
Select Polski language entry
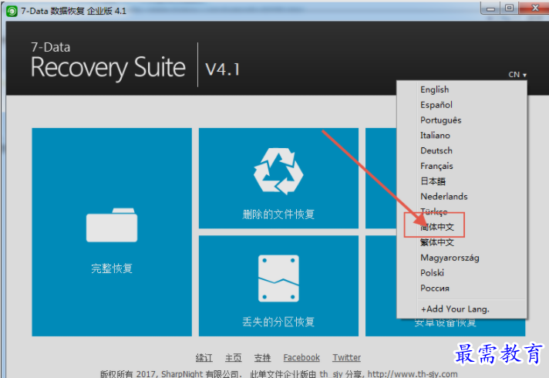432,273
